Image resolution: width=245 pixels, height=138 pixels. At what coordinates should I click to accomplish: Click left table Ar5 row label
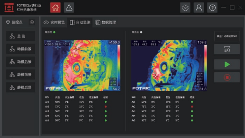(x=47, y=120)
